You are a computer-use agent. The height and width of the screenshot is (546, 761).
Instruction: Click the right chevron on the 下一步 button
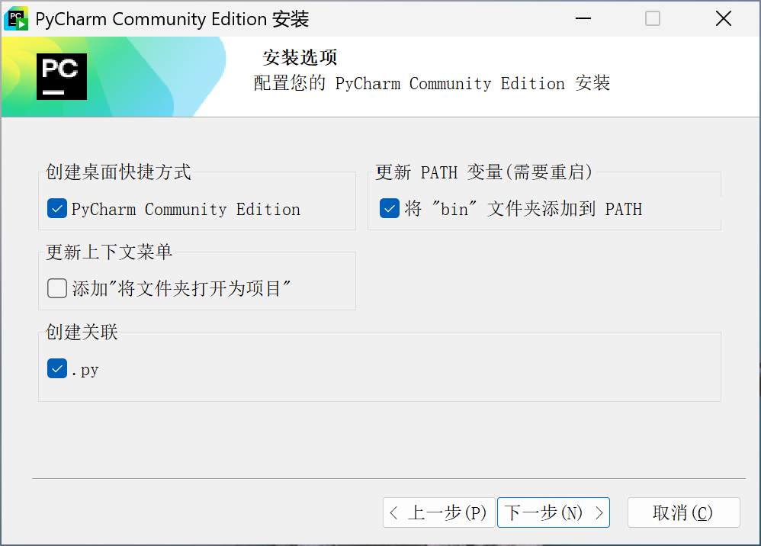click(599, 512)
